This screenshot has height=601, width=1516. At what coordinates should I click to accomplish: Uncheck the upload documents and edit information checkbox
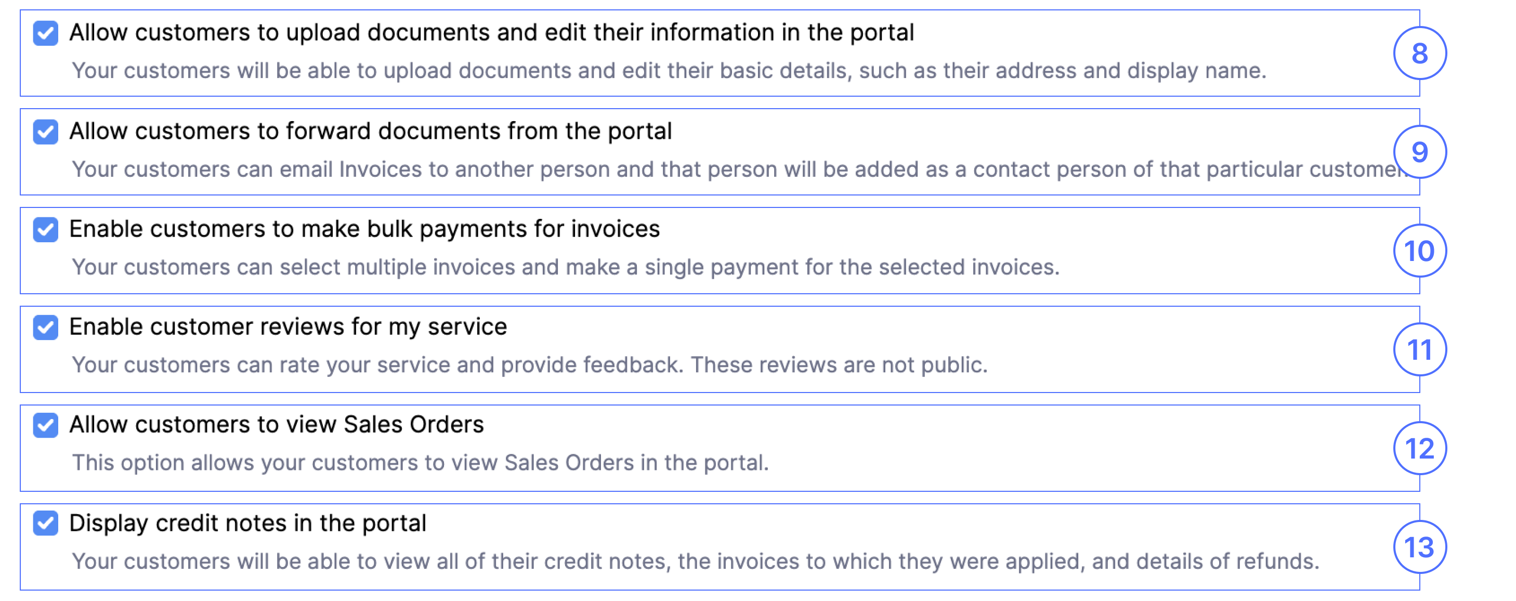pos(45,33)
